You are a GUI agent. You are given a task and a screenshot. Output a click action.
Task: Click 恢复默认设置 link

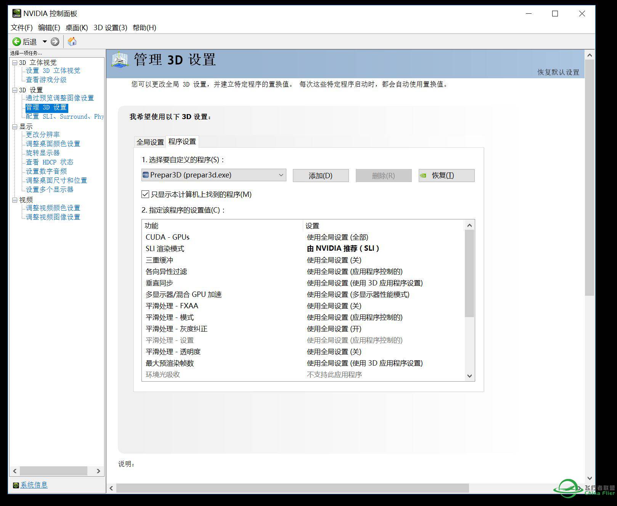click(558, 72)
